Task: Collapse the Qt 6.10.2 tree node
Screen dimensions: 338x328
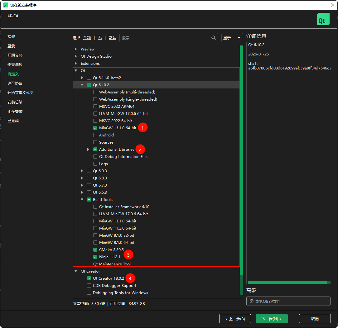Action: click(82, 85)
